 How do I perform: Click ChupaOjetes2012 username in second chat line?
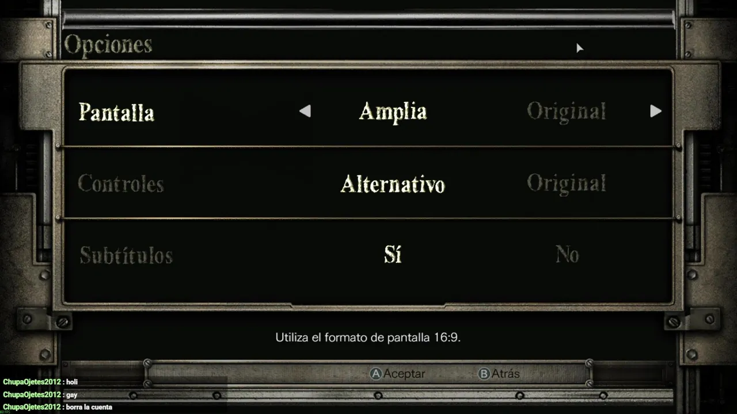coord(32,395)
